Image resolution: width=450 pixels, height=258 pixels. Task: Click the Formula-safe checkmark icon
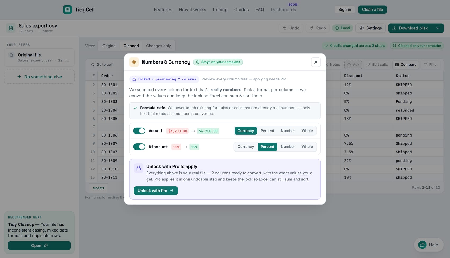click(x=135, y=108)
